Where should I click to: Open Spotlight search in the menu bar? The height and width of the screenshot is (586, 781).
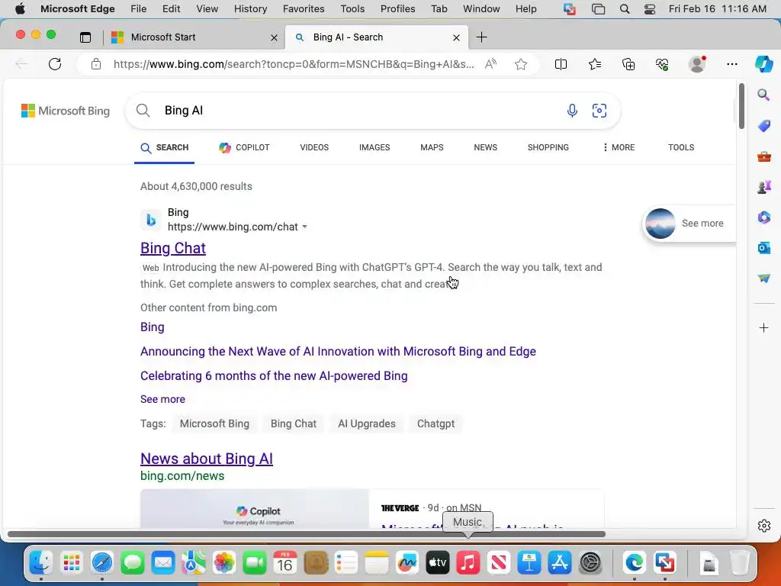click(x=625, y=9)
